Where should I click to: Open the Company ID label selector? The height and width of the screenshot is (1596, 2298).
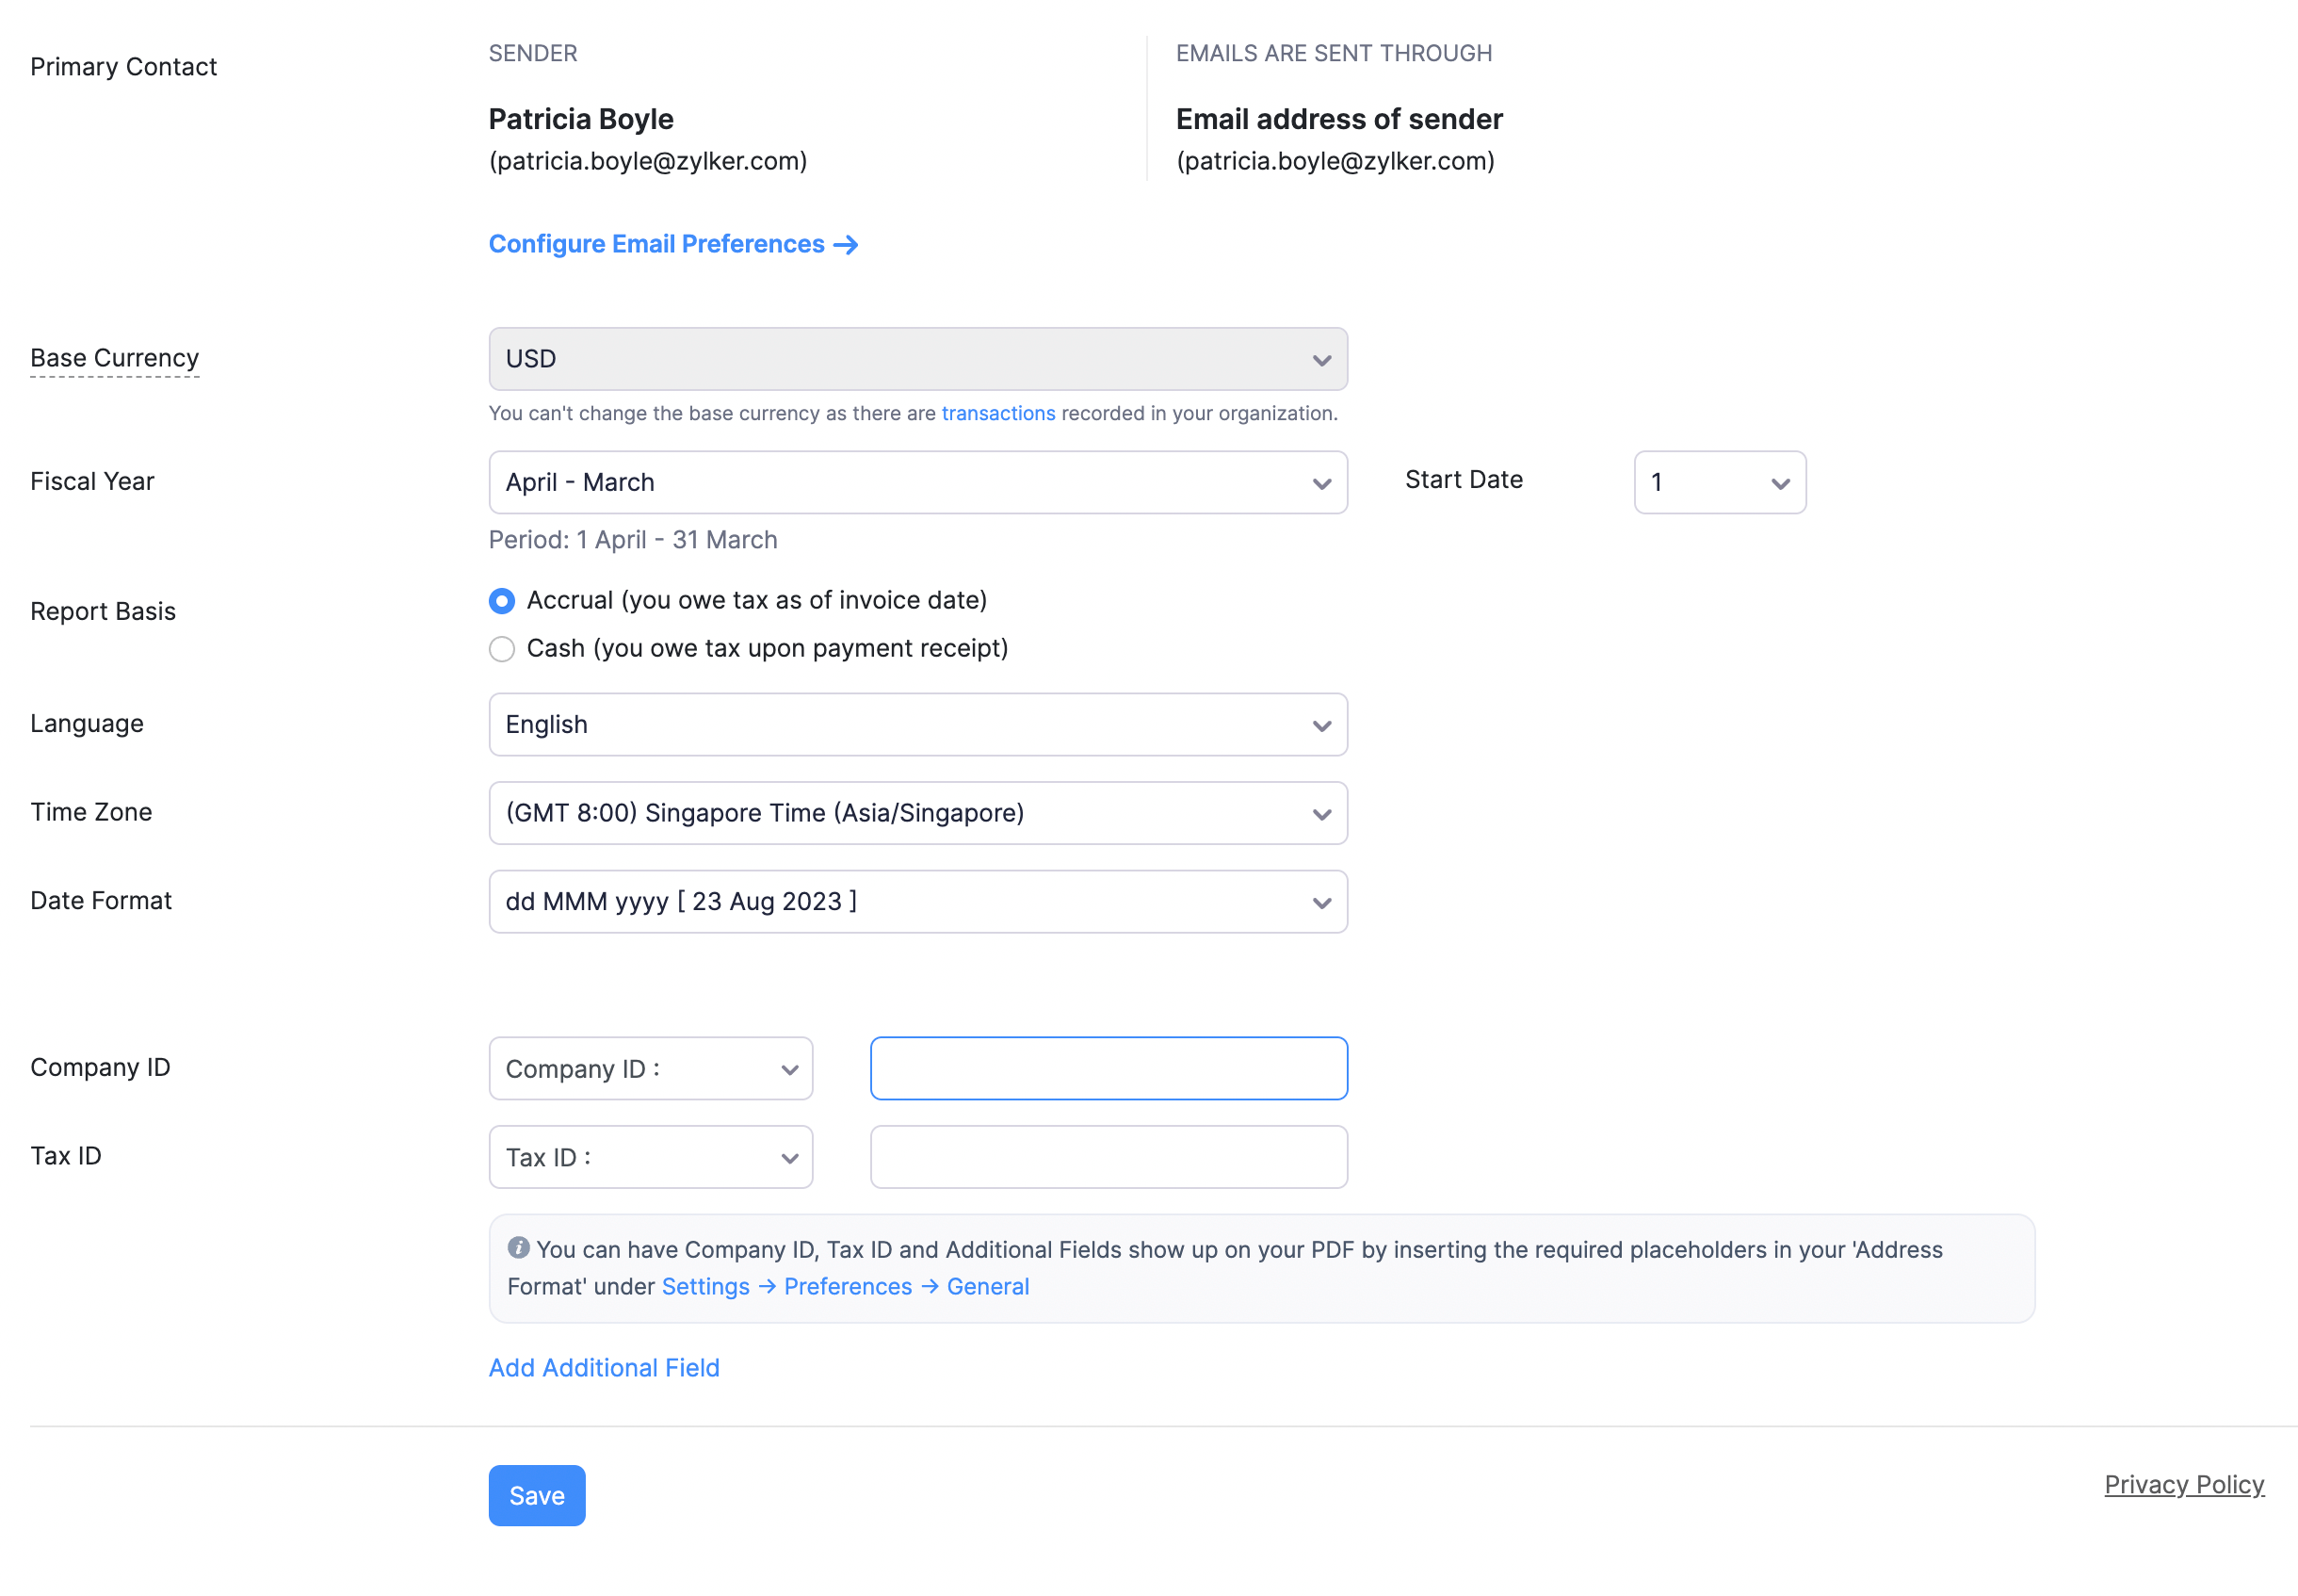pyautogui.click(x=650, y=1068)
